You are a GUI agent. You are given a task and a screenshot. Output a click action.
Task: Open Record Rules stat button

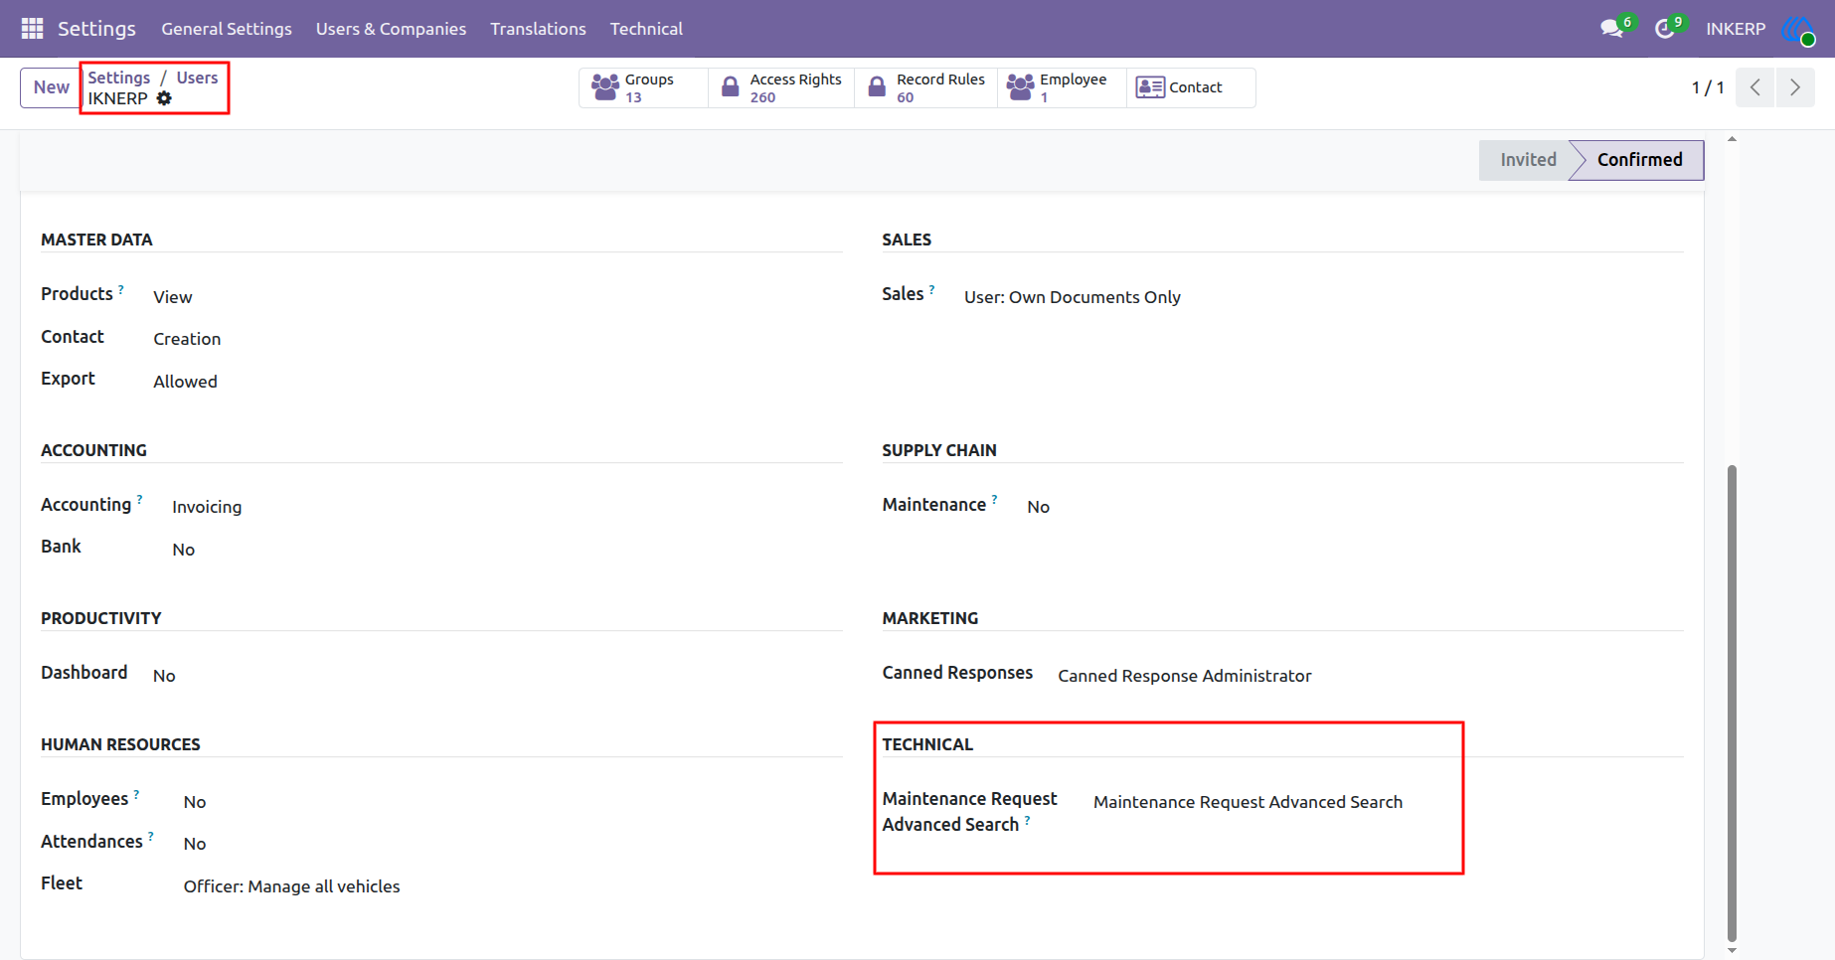[925, 87]
